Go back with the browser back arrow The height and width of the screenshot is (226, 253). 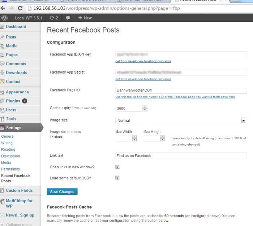point(3,8)
